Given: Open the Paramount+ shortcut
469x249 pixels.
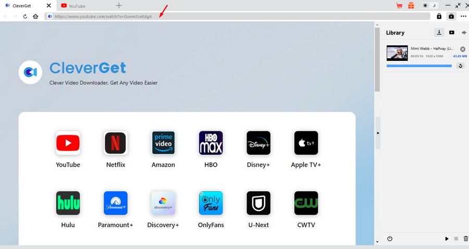Looking at the screenshot, I should 116,203.
